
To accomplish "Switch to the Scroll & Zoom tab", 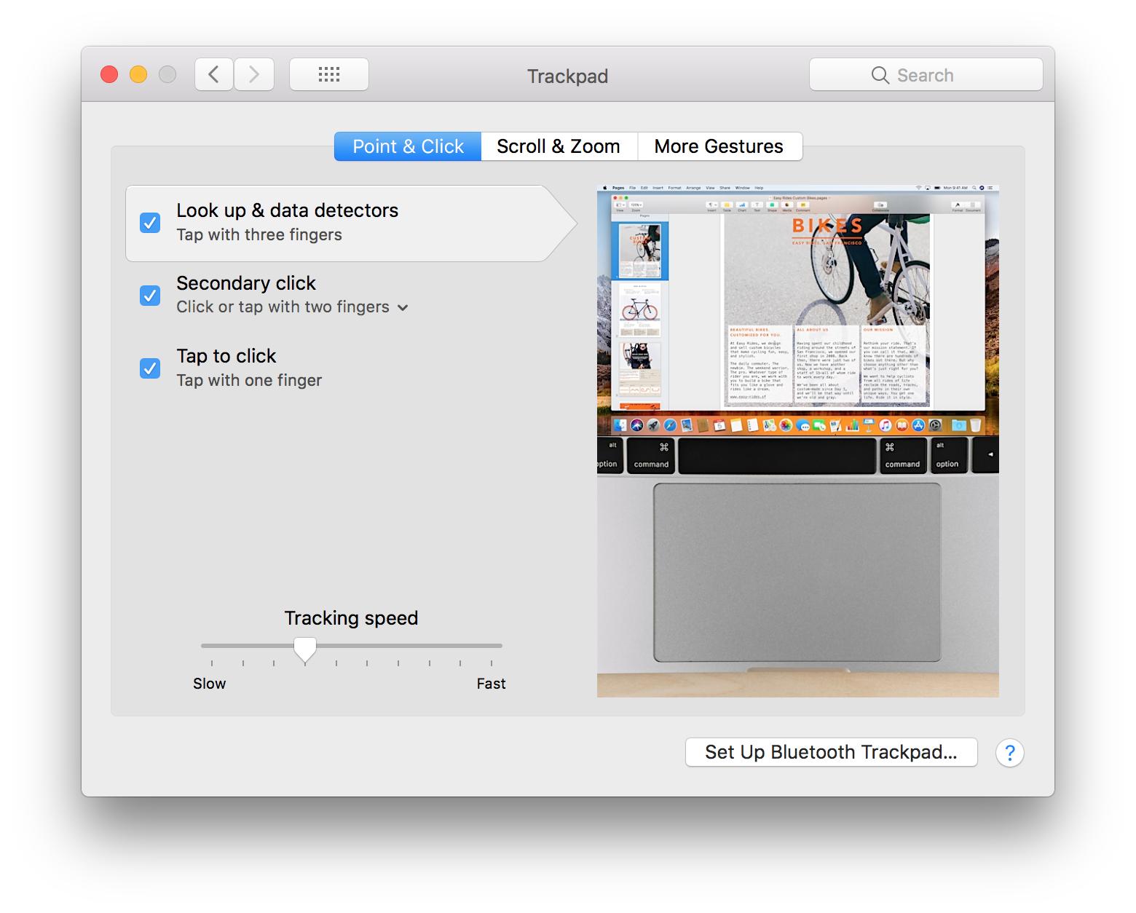I will click(559, 146).
